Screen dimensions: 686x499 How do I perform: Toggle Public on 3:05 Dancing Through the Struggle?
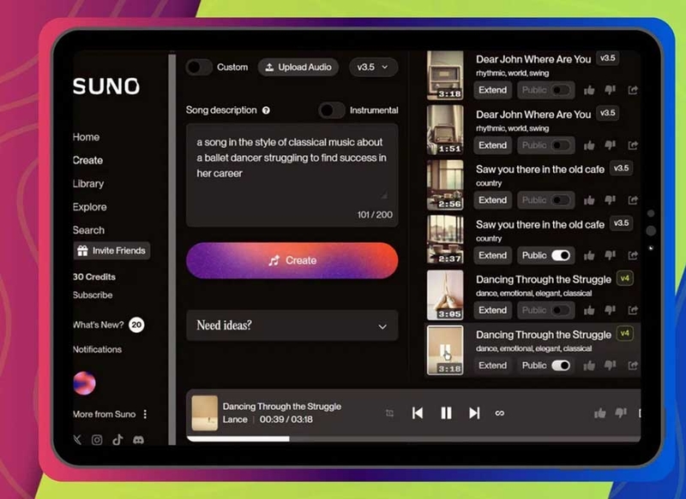coord(561,311)
